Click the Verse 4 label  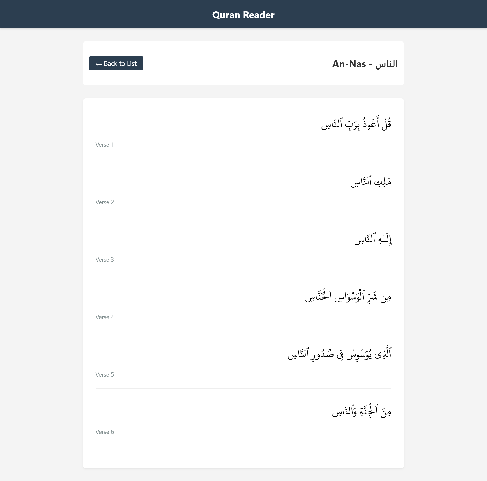click(105, 317)
